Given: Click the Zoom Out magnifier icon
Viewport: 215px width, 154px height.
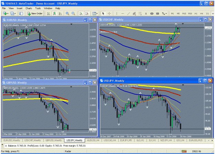Looking at the screenshot, I should pos(73,13).
